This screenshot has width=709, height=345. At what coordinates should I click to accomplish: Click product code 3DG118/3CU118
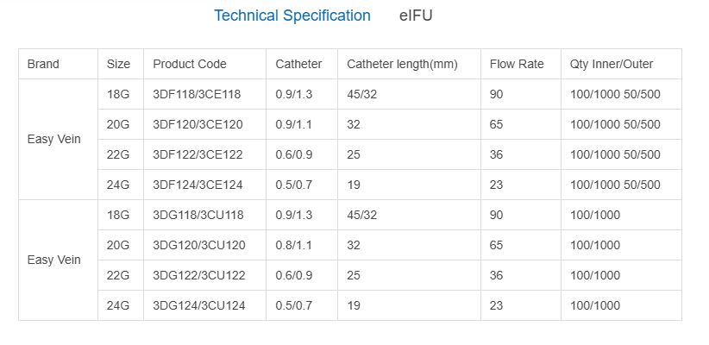(x=198, y=215)
